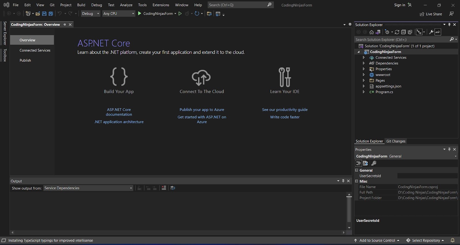
Task: Switch to the Git Changes tab
Action: point(396,141)
